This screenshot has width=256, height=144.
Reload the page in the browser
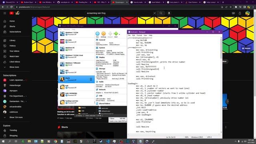coord(11,7)
